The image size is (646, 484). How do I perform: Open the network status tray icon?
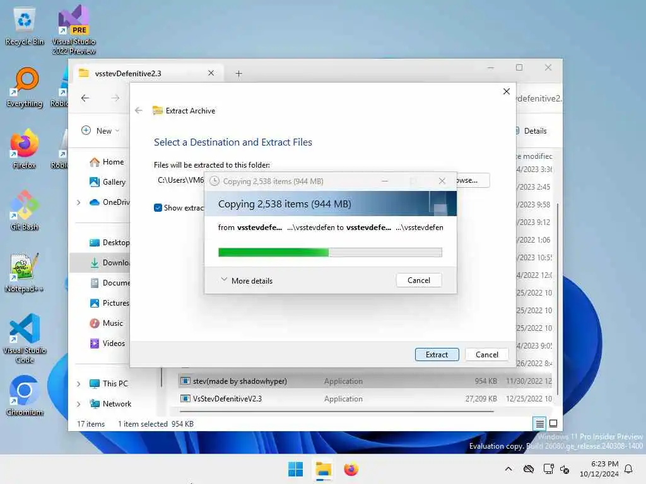click(x=549, y=469)
